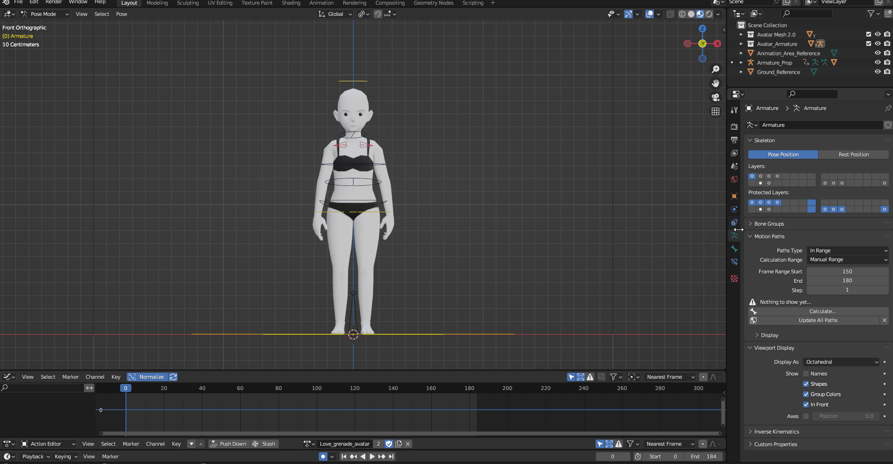Hide Avatar_Armature with its eye icon

click(878, 44)
